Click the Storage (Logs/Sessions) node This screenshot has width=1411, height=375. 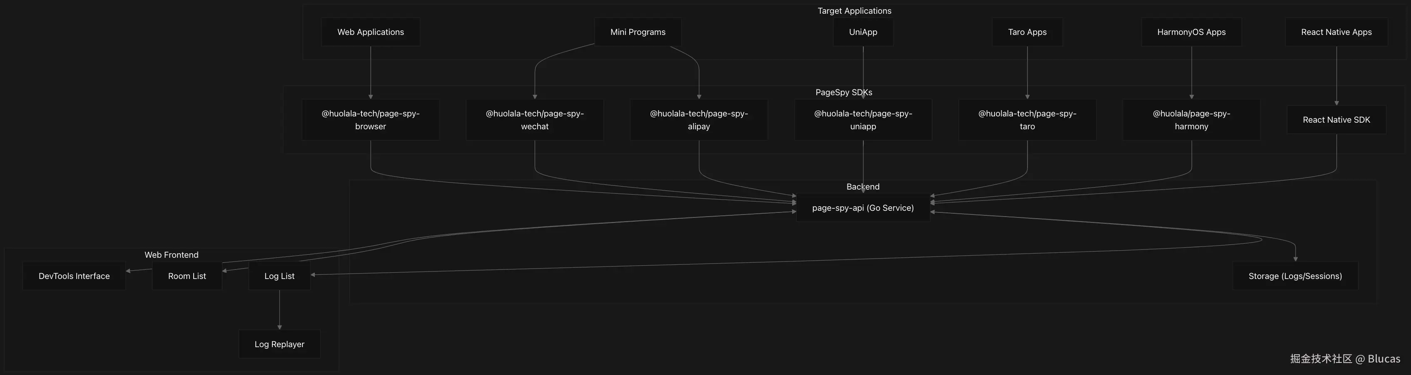[1295, 276]
